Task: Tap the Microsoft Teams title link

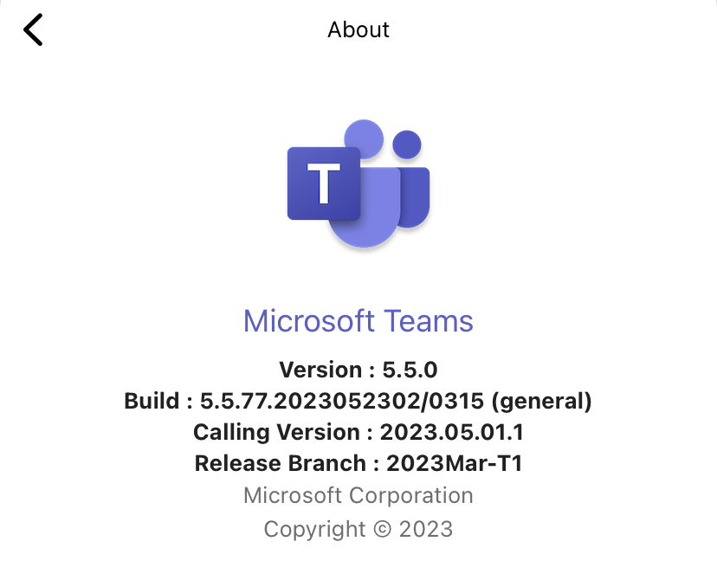Action: point(358,320)
